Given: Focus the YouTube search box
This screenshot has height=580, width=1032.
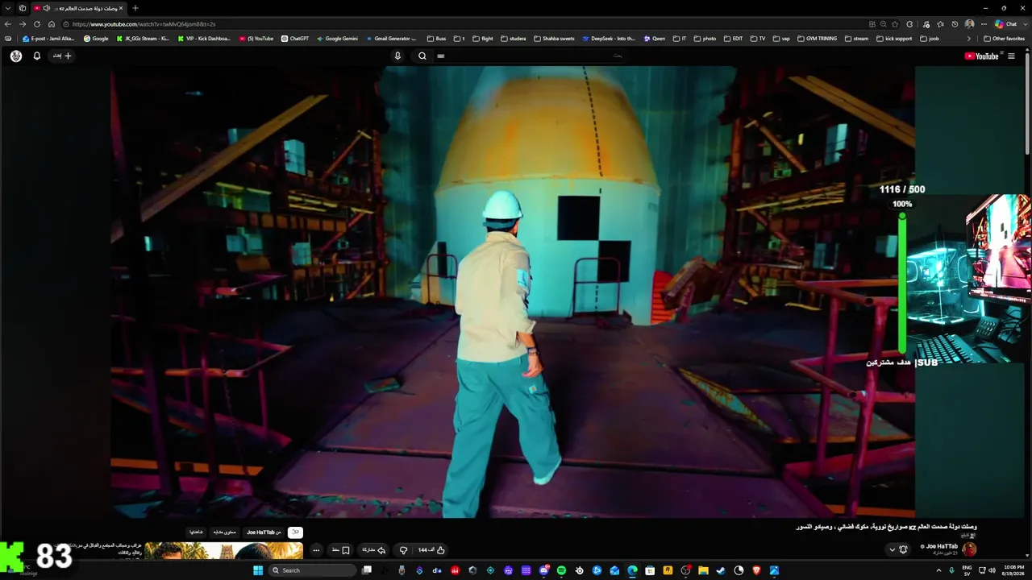Looking at the screenshot, I should tap(530, 56).
